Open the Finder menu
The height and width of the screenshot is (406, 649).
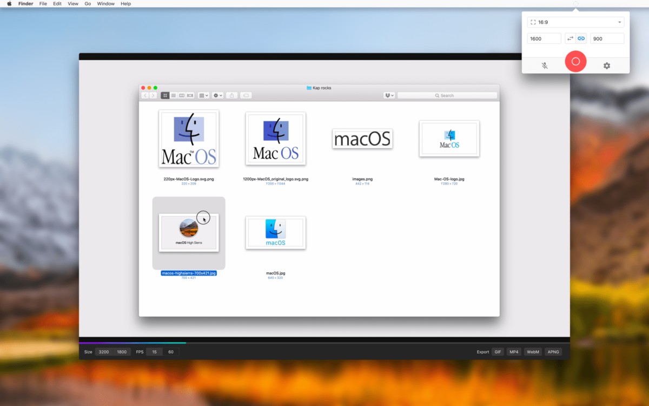[x=26, y=4]
